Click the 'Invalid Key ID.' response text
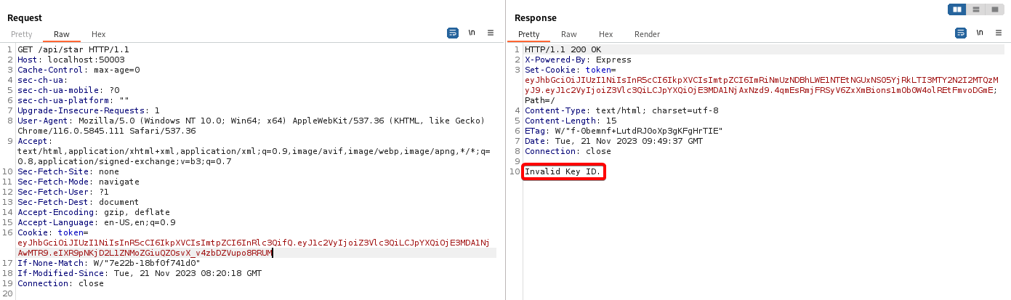The width and height of the screenshot is (1011, 300). coord(563,171)
